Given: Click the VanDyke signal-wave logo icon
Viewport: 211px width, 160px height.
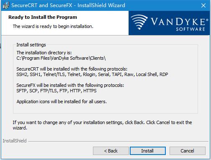Looking at the screenshot, I should [139, 22].
